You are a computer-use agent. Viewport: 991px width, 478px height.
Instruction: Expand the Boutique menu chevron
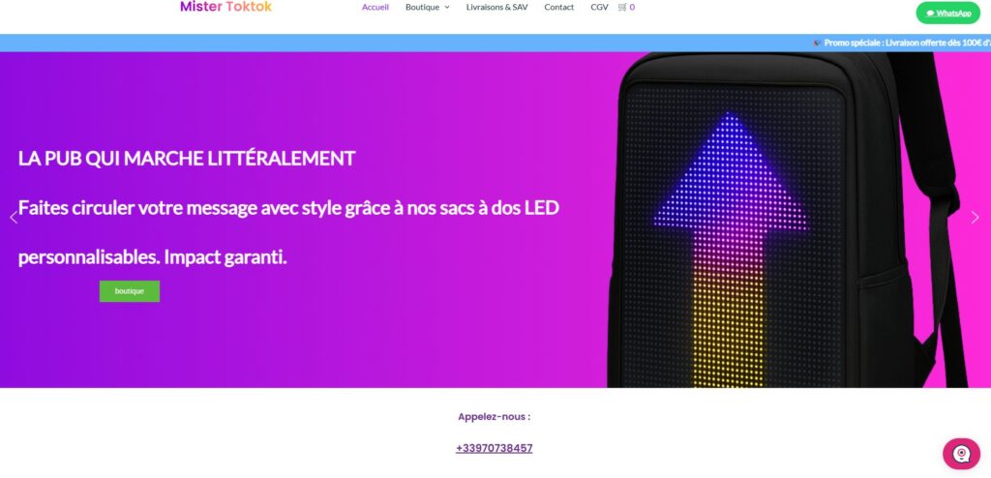[447, 8]
